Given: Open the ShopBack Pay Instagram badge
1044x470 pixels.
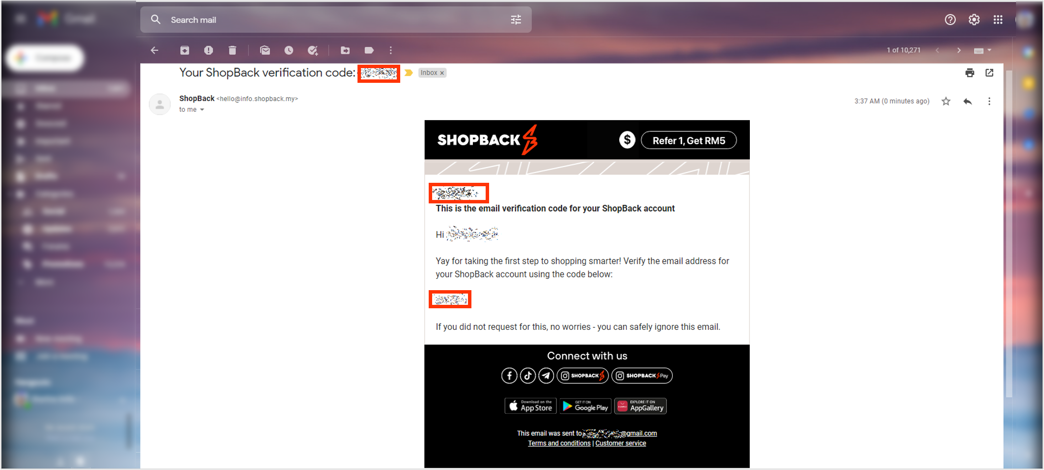Looking at the screenshot, I should [x=642, y=376].
